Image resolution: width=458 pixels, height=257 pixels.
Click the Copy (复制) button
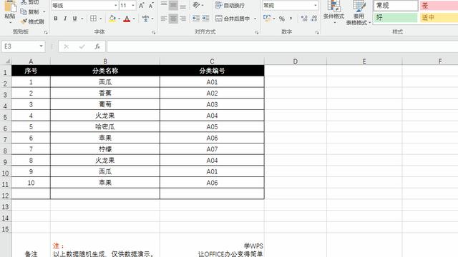pos(30,12)
